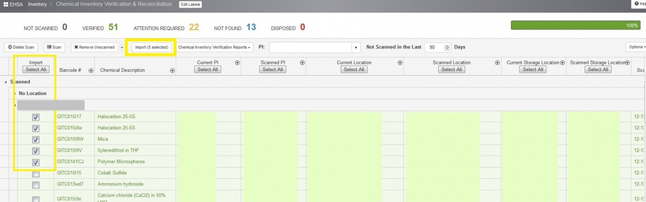Click barcode GITC015I17

click(69, 117)
